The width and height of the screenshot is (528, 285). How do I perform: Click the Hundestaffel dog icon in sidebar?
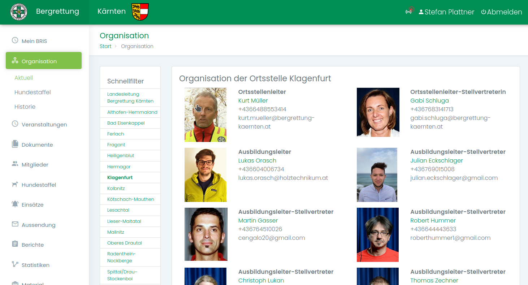[15, 184]
